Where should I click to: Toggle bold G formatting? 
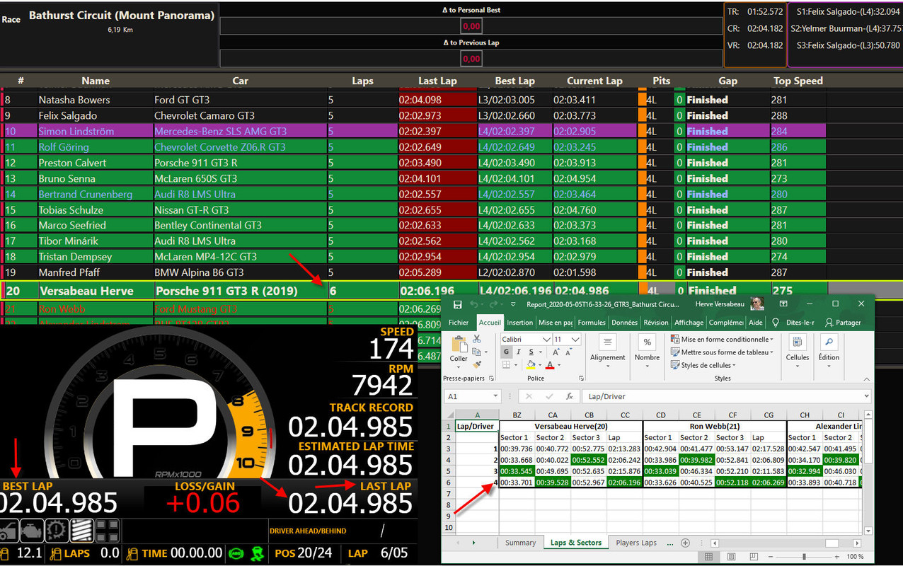click(x=506, y=352)
